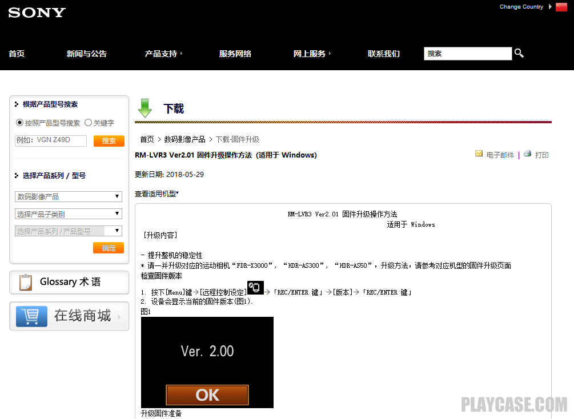This screenshot has width=574, height=419.
Task: Click the 升级固件准备 text
Action: [x=162, y=413]
